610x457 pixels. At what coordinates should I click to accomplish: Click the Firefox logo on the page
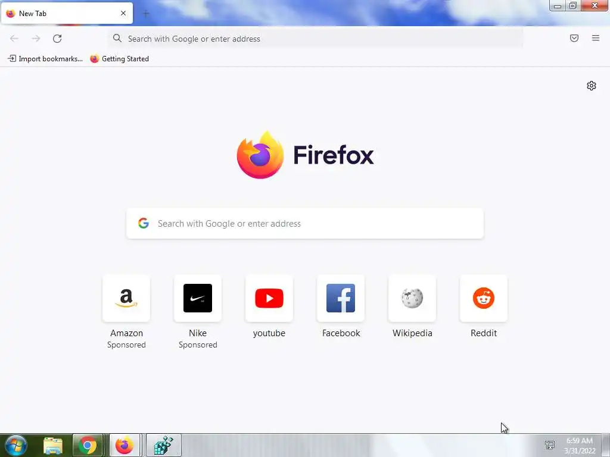click(260, 155)
